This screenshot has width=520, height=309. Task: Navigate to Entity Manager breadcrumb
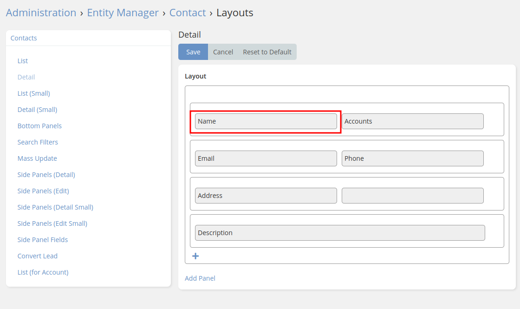click(123, 13)
